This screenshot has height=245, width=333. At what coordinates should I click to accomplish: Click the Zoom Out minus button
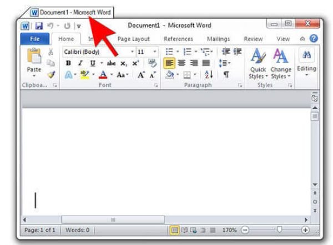[x=245, y=230]
